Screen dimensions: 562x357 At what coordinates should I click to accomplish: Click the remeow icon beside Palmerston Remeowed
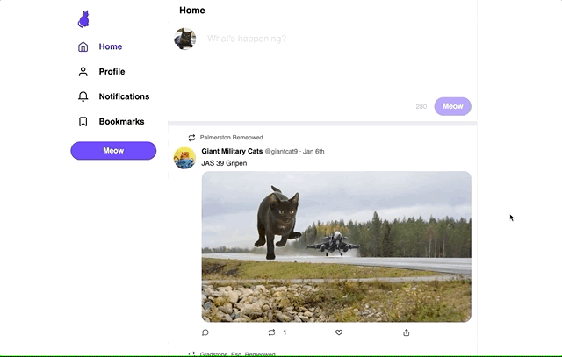[x=191, y=138]
